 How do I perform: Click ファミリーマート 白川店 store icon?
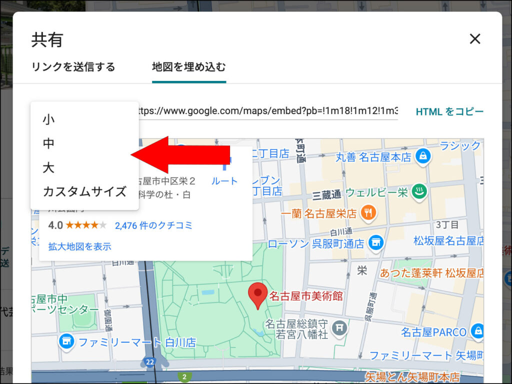click(66, 341)
